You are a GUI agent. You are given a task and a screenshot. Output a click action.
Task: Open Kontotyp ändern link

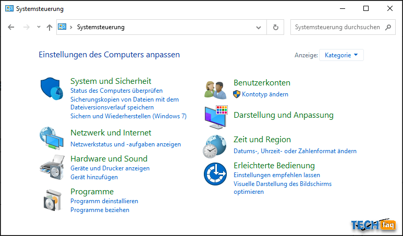[x=265, y=94]
